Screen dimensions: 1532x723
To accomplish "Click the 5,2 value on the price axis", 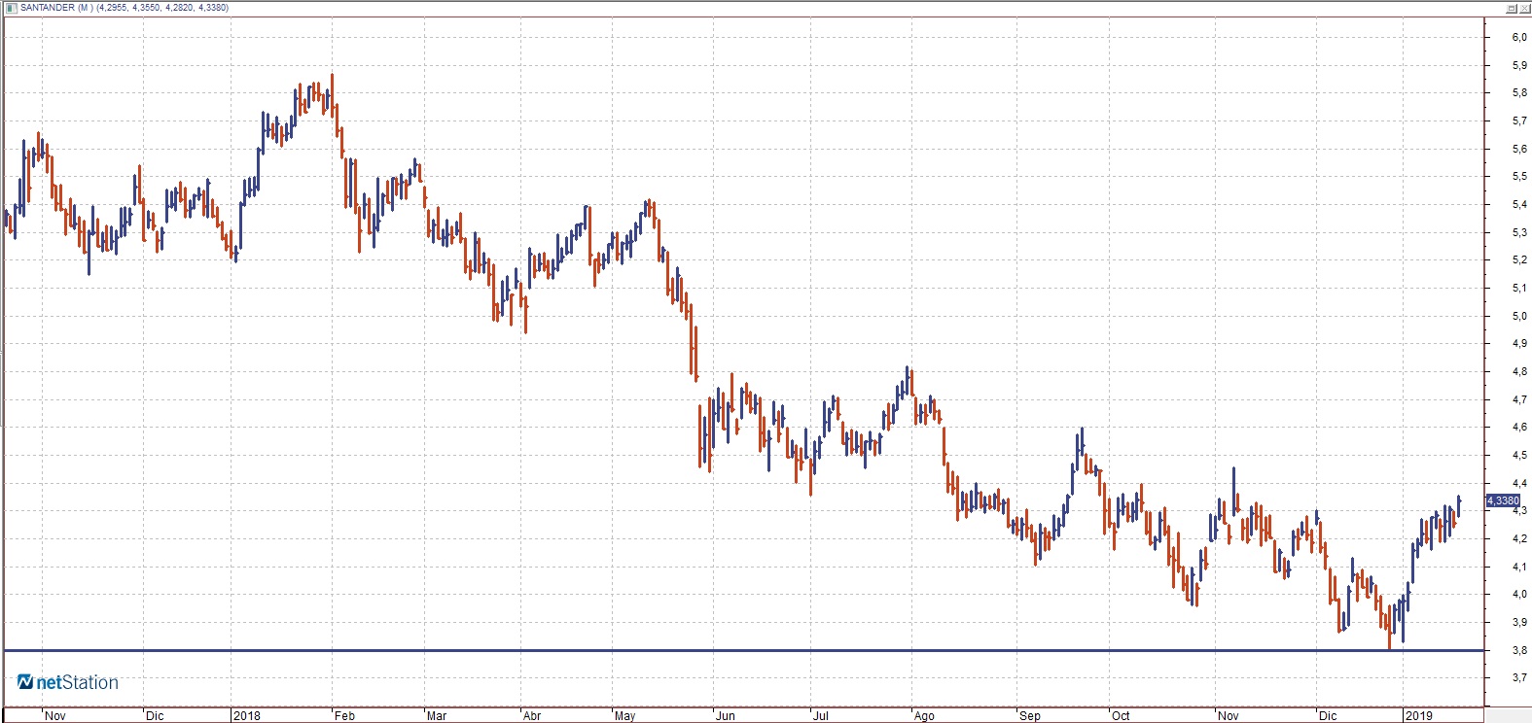I will coord(1519,260).
